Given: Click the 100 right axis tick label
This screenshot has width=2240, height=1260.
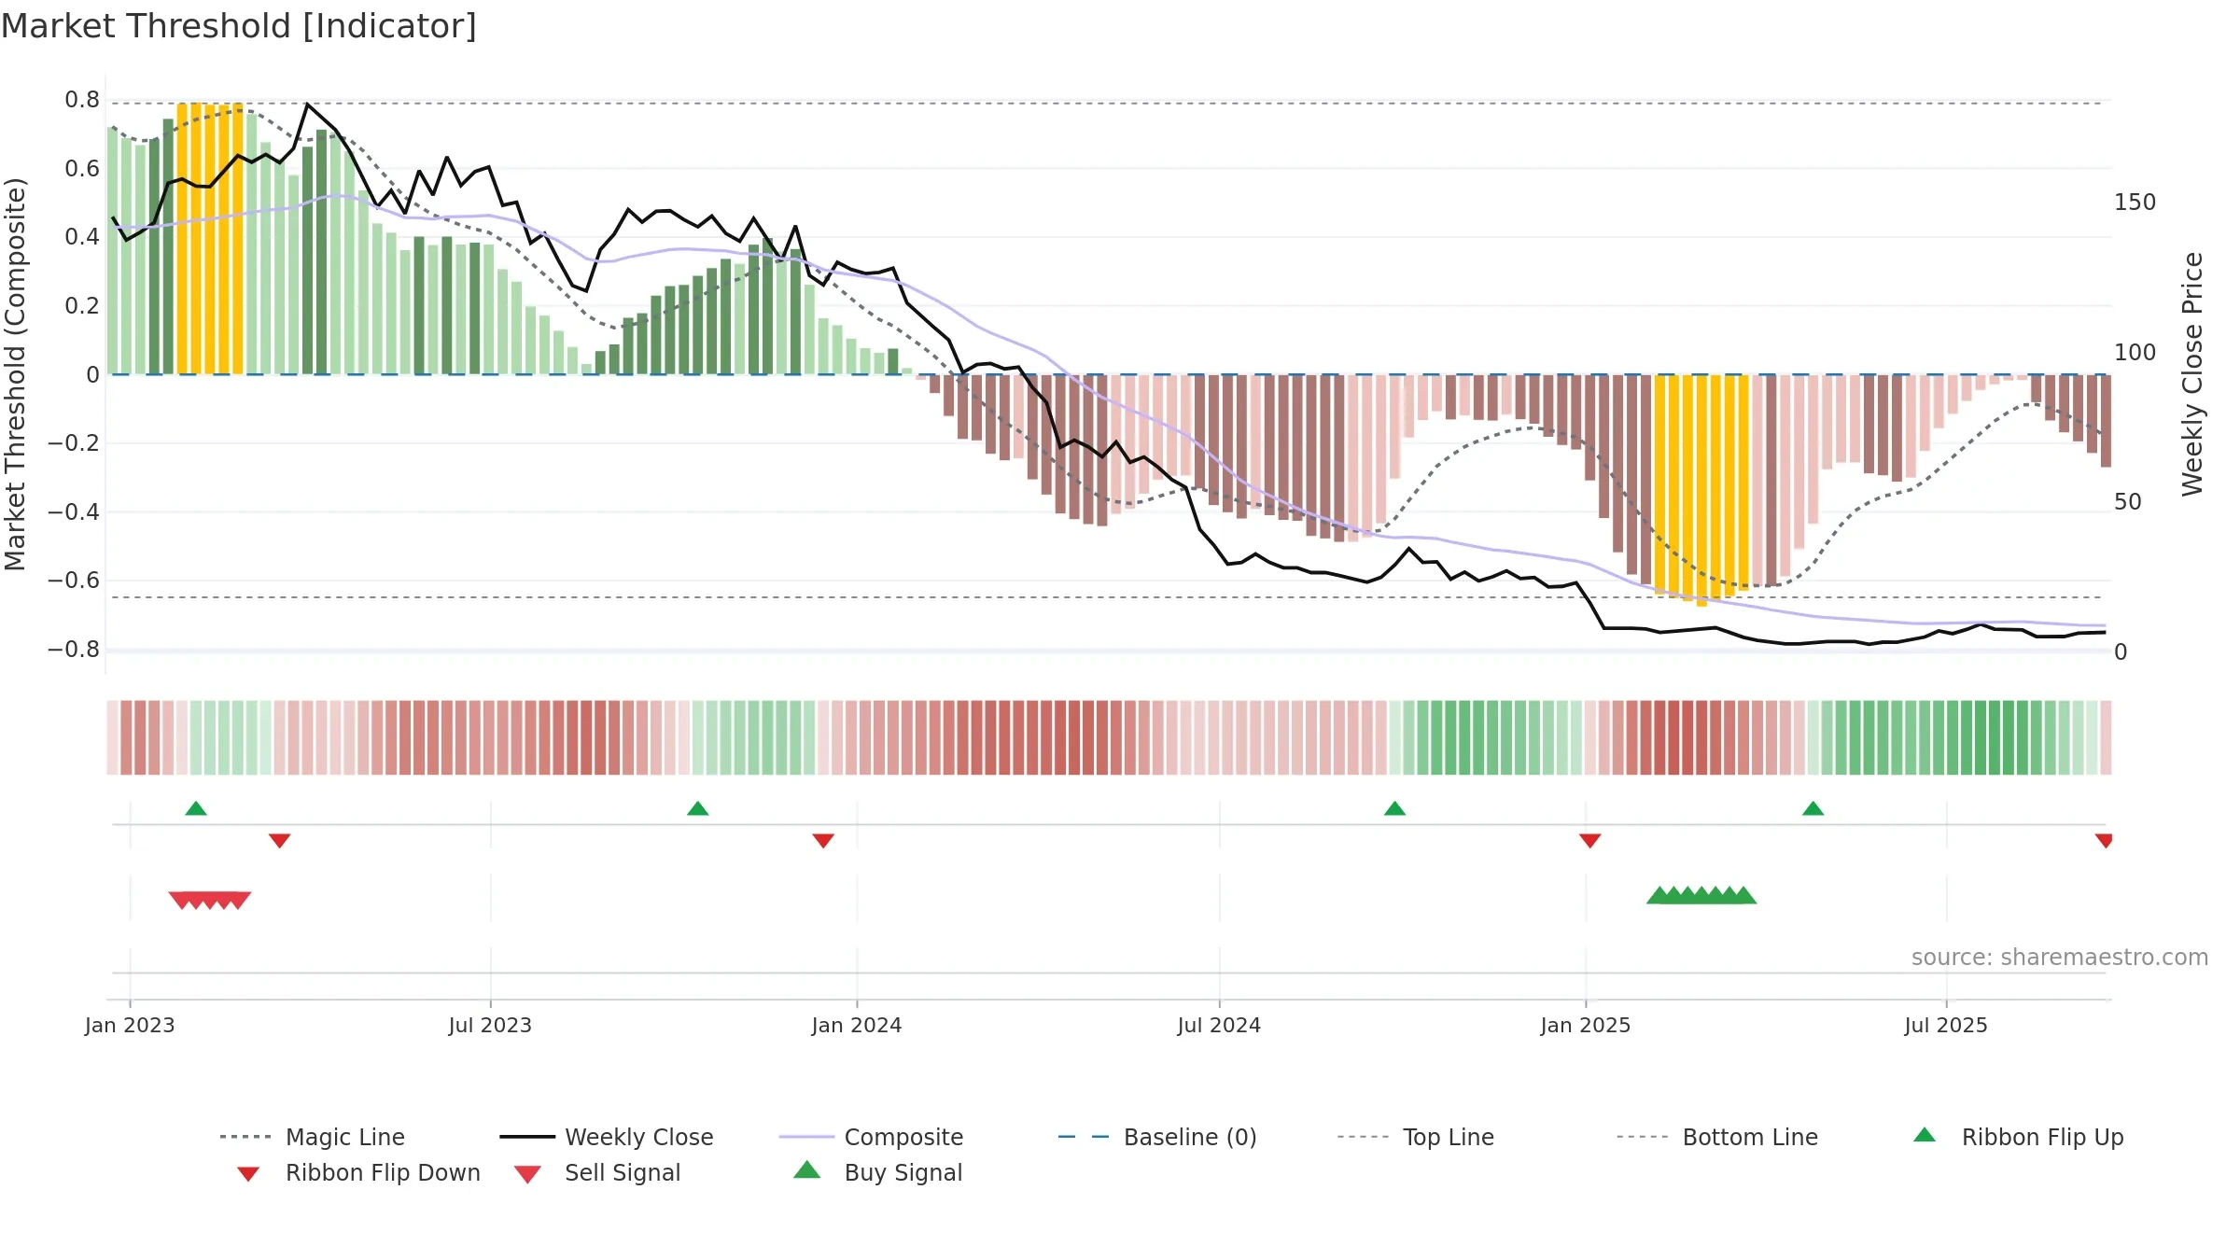Looking at the screenshot, I should (2135, 353).
